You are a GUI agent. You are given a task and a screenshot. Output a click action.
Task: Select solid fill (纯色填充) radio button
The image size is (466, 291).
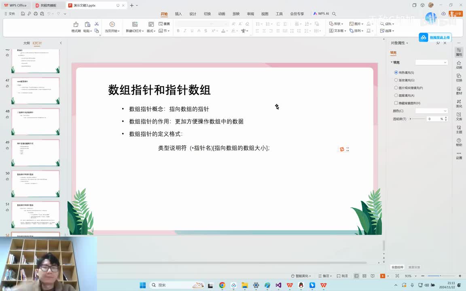396,72
